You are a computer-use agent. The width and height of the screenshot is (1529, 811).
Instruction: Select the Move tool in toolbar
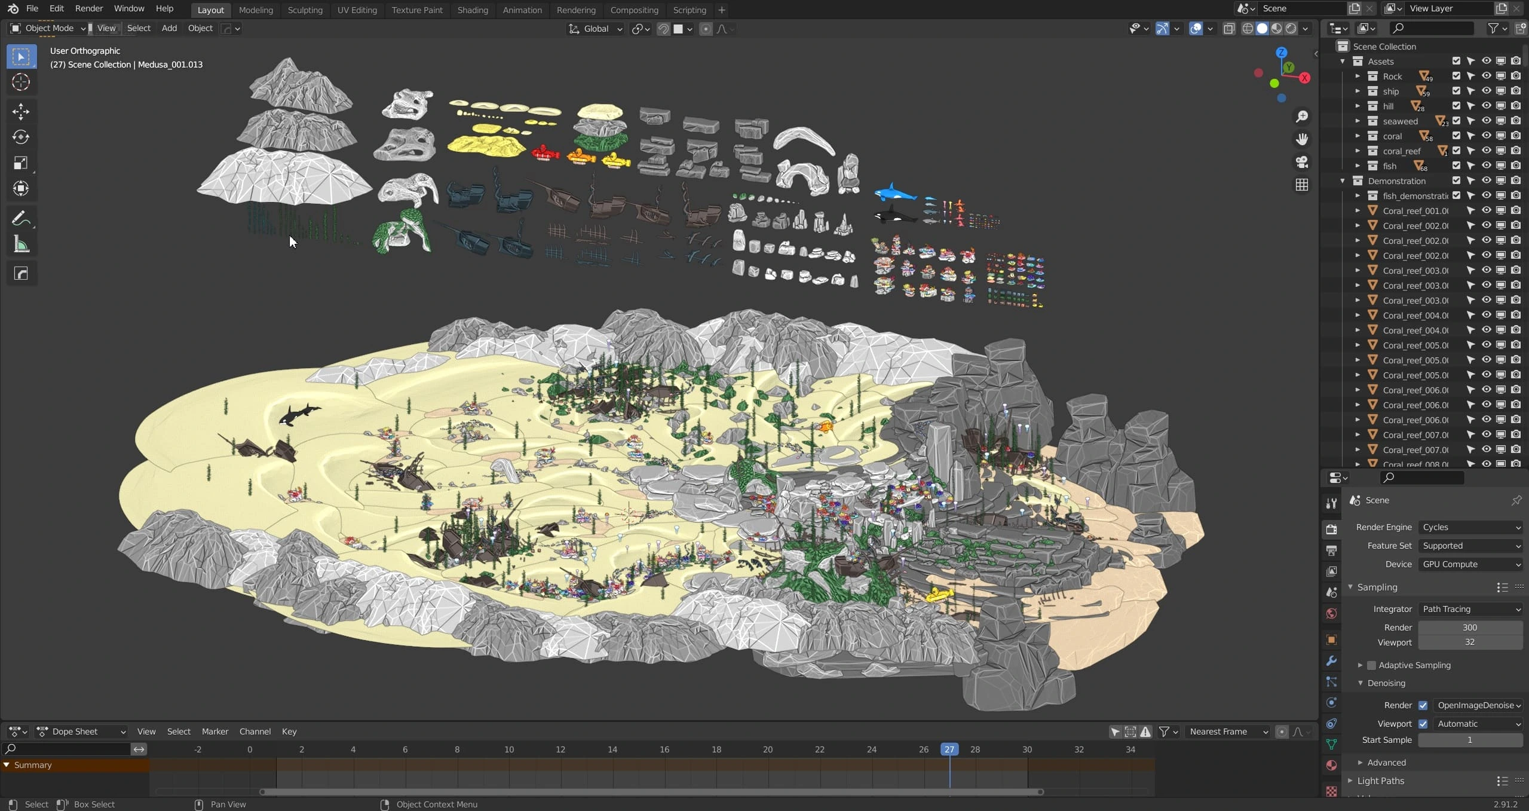pos(21,111)
